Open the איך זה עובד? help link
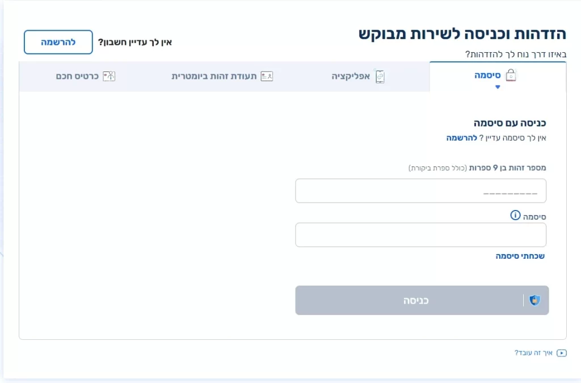This screenshot has height=383, width=581. pos(533,353)
